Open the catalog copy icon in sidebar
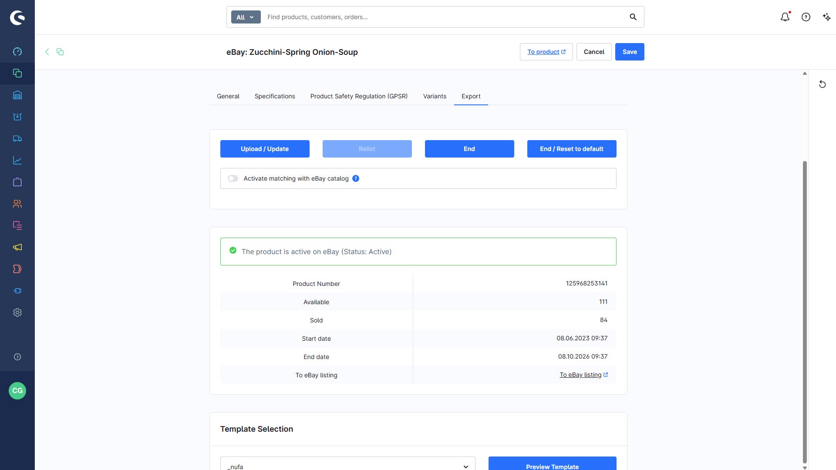The width and height of the screenshot is (836, 470). tap(17, 73)
